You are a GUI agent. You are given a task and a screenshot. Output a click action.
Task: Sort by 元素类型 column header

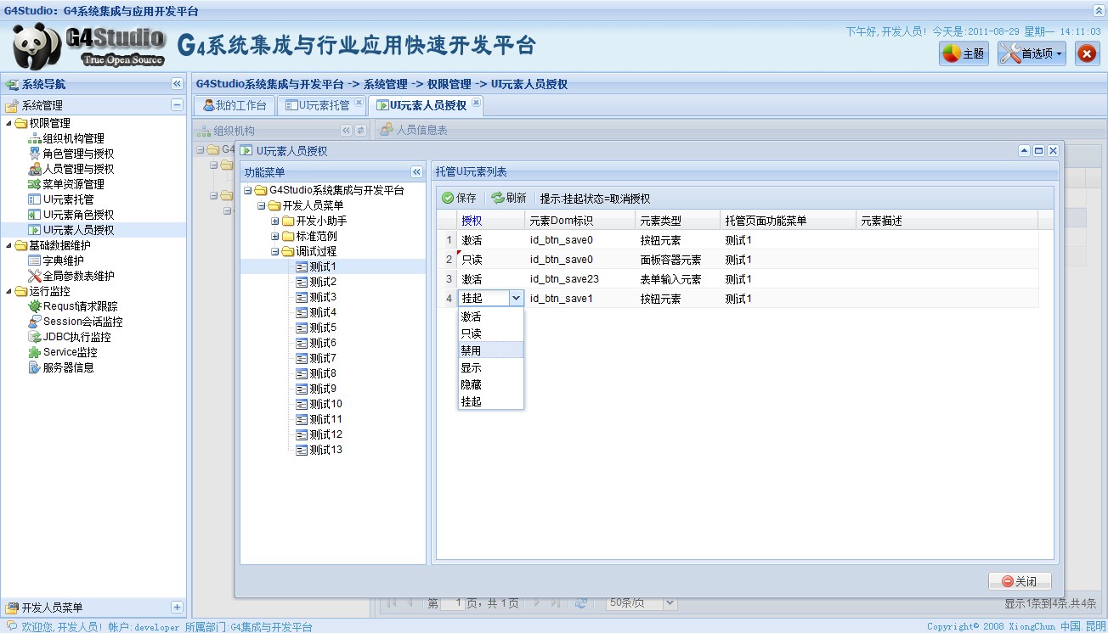click(678, 221)
